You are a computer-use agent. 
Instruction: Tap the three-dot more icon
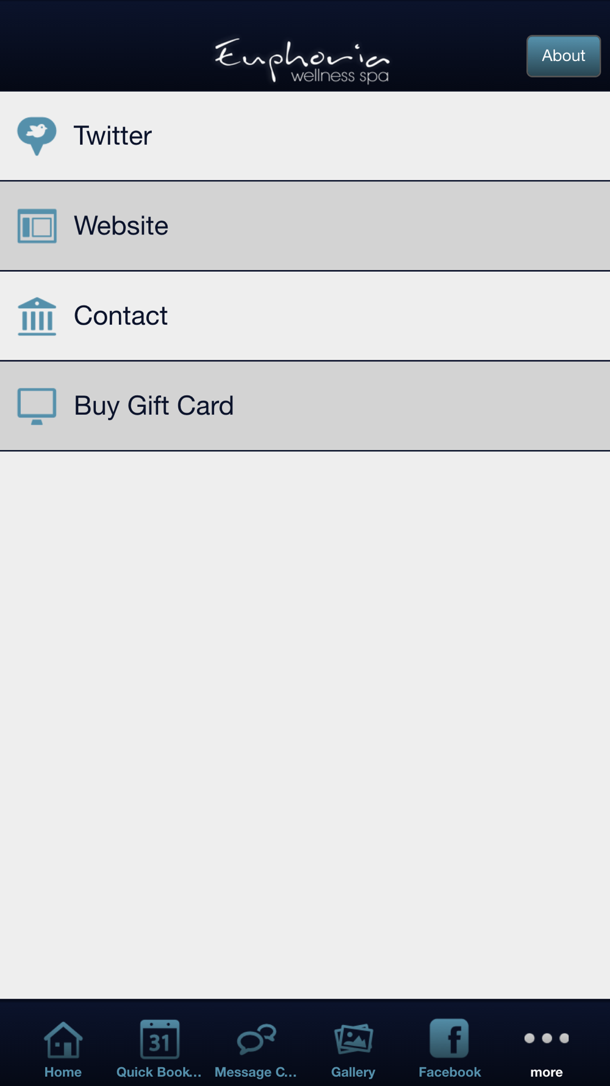pos(547,1038)
